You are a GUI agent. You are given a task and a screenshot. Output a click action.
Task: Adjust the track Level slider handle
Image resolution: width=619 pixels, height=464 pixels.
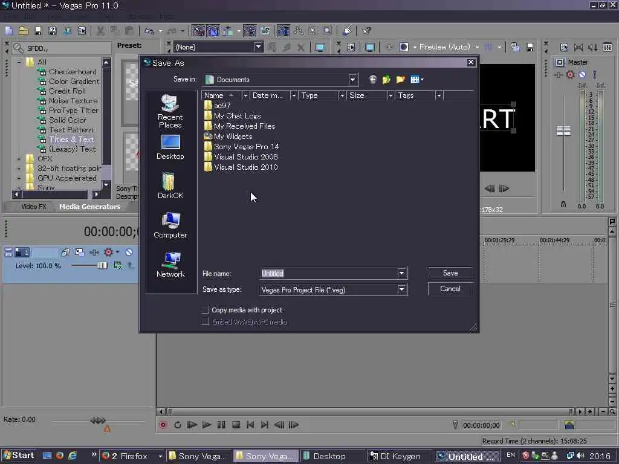102,266
